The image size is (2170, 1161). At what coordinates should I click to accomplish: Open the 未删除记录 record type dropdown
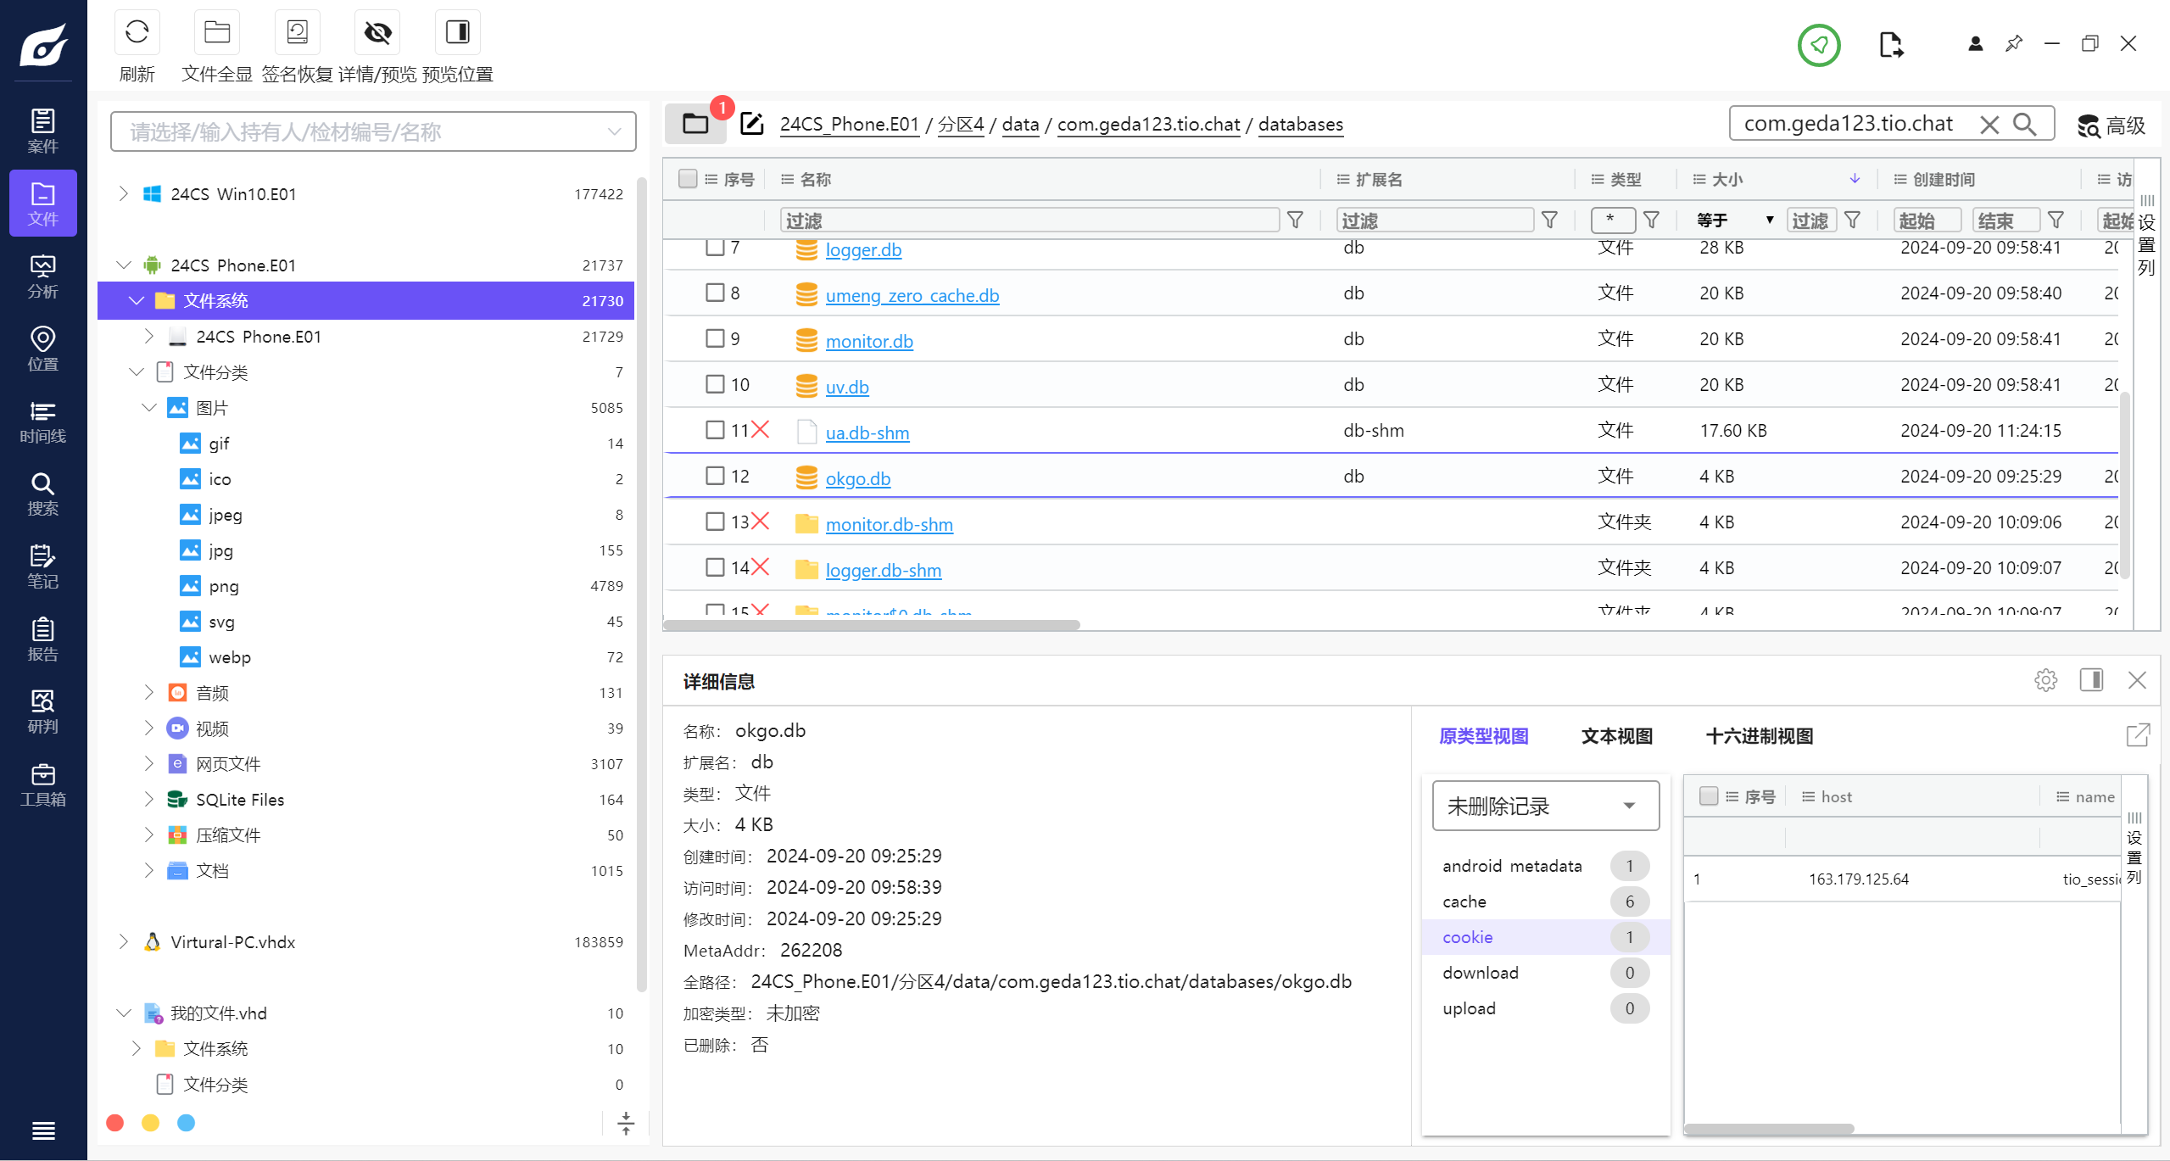coord(1544,806)
